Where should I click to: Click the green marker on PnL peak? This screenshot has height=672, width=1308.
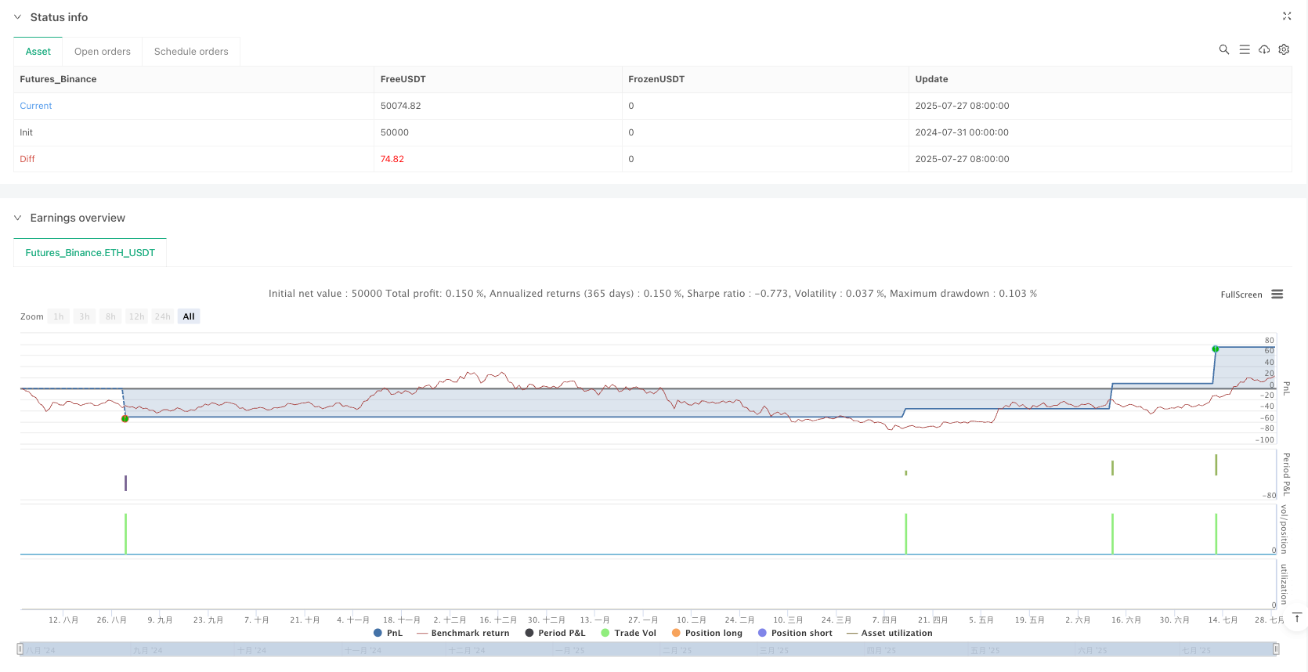[1215, 349]
